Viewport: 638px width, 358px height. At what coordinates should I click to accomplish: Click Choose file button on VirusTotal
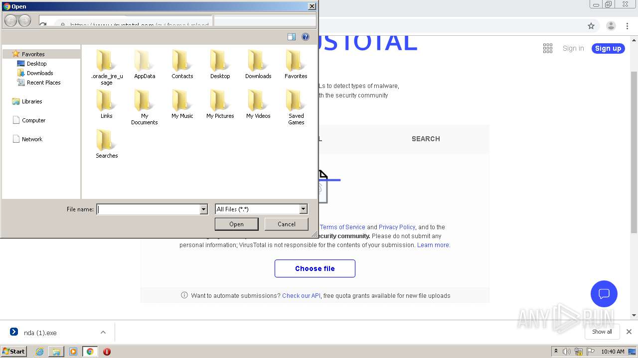pyautogui.click(x=315, y=268)
